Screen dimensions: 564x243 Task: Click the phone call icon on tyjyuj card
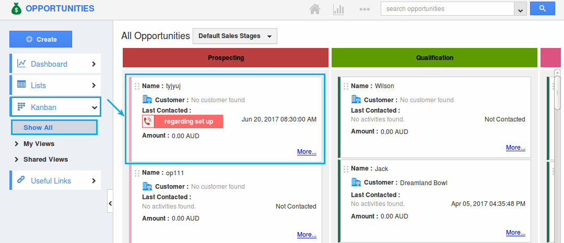click(x=148, y=121)
